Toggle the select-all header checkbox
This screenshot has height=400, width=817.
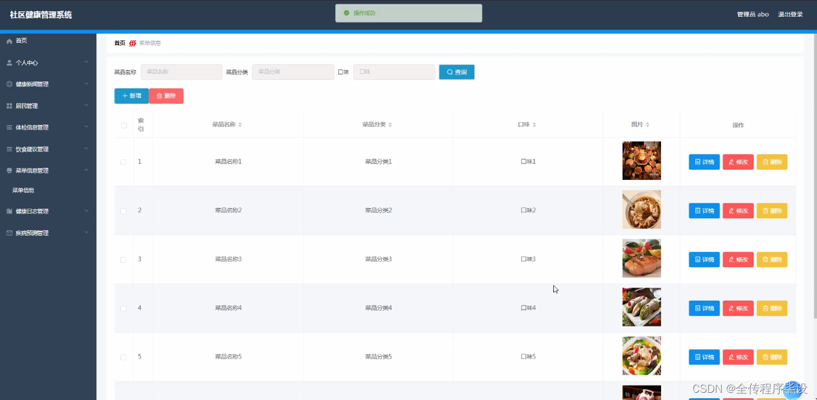point(124,125)
